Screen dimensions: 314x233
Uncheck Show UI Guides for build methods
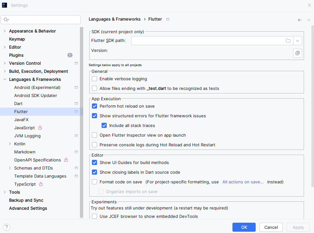(94, 162)
